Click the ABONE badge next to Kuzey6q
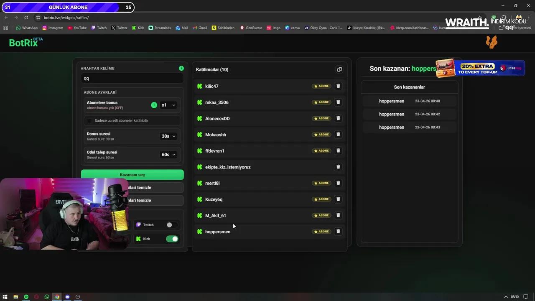 click(x=321, y=199)
